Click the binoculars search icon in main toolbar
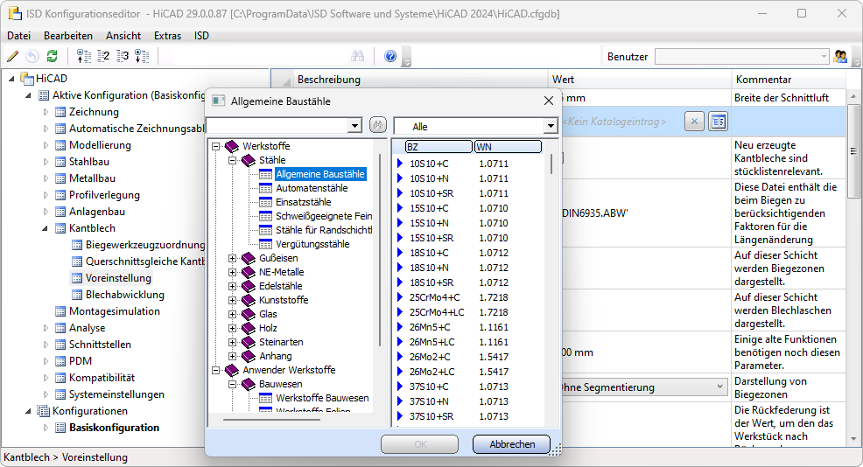Screen dimensions: 863x467 [x=358, y=56]
